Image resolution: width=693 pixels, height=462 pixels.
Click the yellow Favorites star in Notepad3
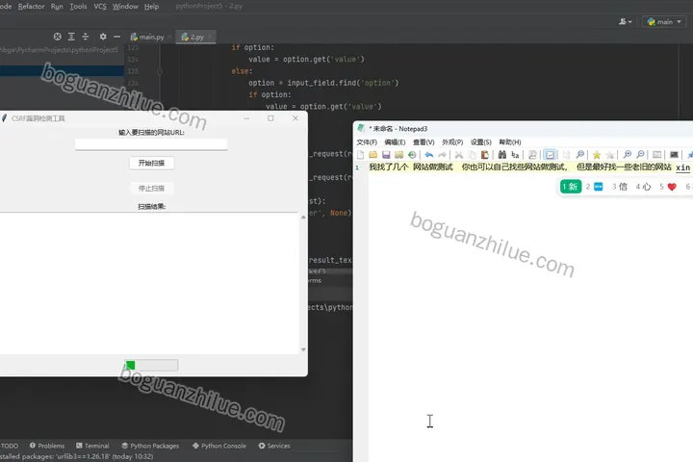pos(597,155)
